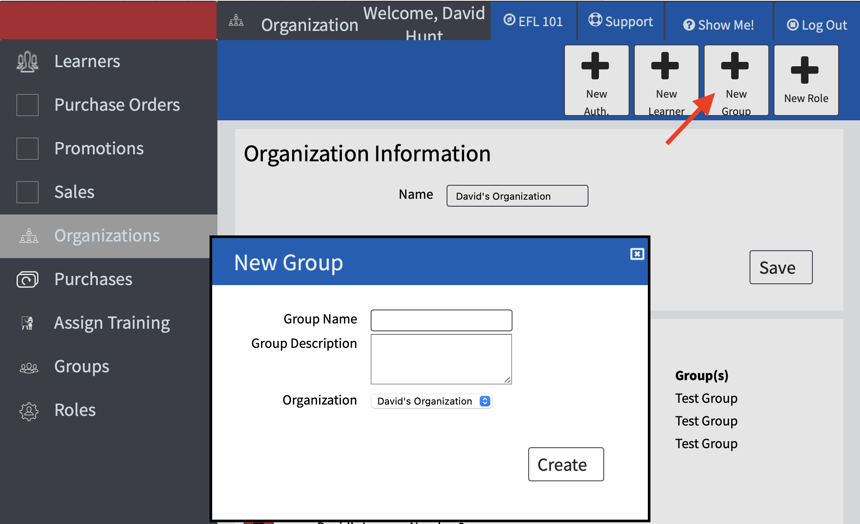Select Test Group from groups list
The width and height of the screenshot is (860, 524).
pyautogui.click(x=706, y=398)
